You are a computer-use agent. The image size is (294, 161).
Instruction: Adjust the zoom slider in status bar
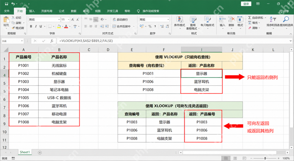point(265,158)
